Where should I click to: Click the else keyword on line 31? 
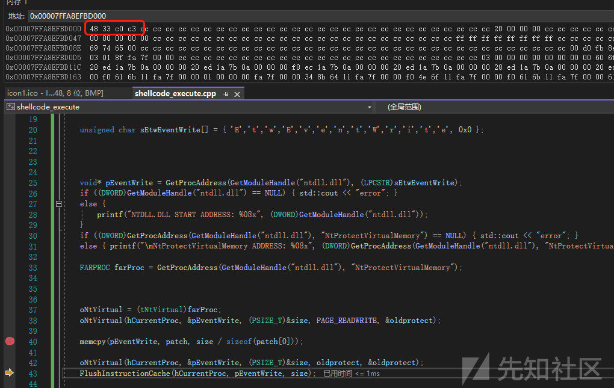click(88, 246)
